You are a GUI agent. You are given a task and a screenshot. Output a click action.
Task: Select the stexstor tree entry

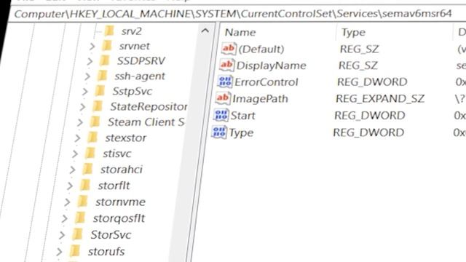[126, 138]
